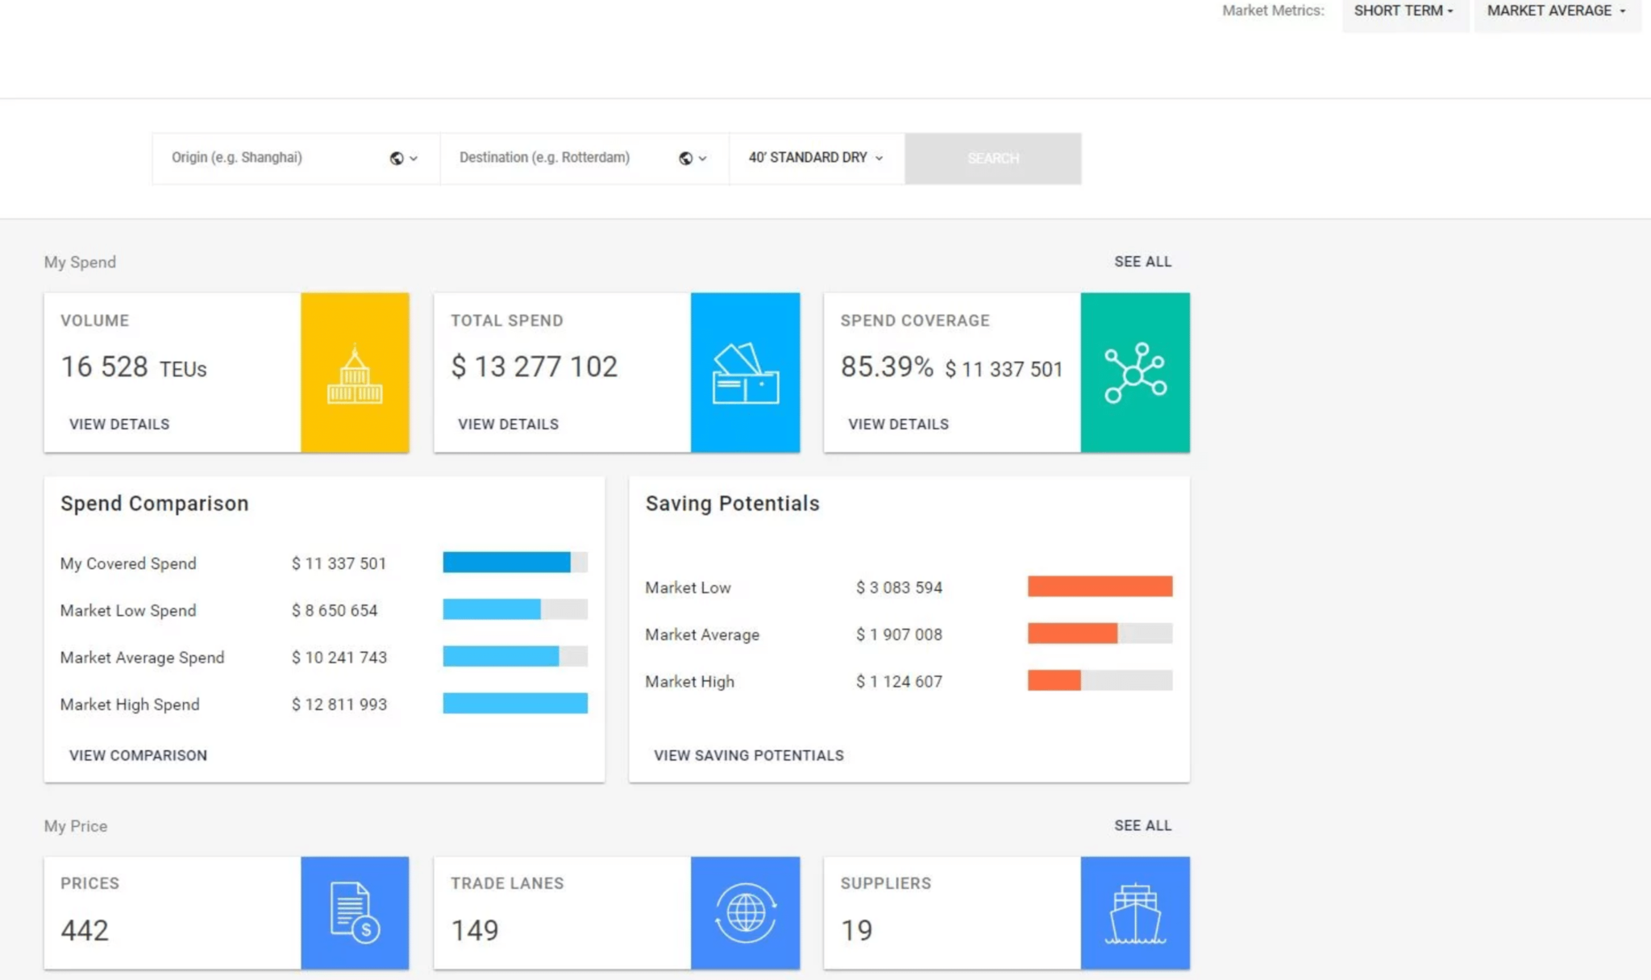Click VIEW SAVING POTENTIALS
1651x980 pixels.
748,755
